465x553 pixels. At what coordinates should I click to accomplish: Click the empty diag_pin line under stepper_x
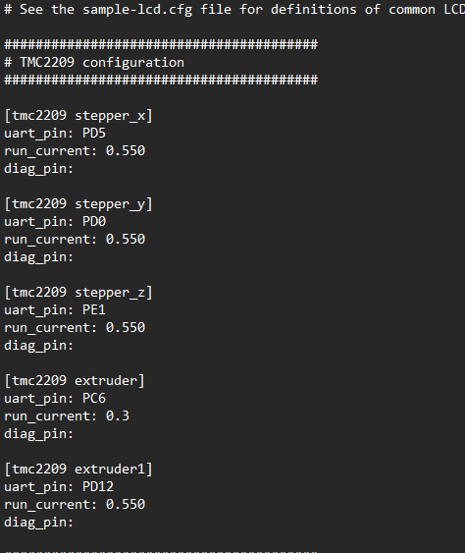(39, 169)
